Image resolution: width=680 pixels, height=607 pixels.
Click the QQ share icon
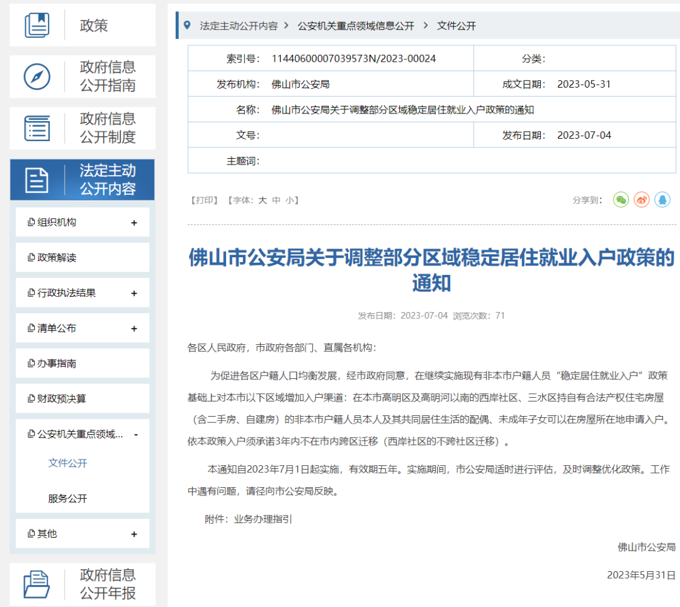click(662, 200)
